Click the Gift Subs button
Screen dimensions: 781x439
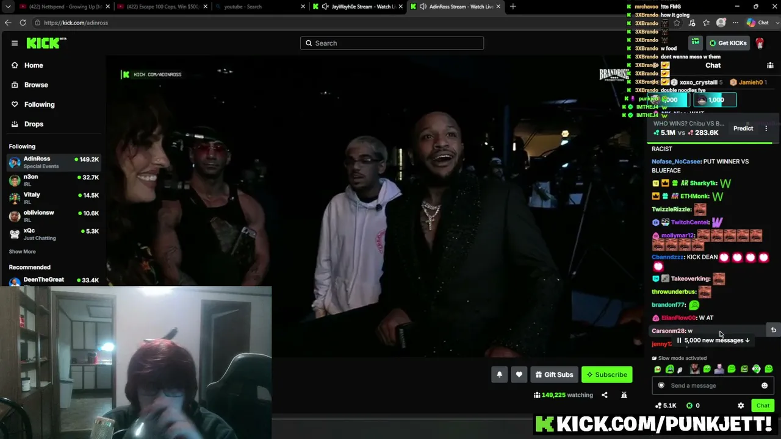(x=554, y=374)
